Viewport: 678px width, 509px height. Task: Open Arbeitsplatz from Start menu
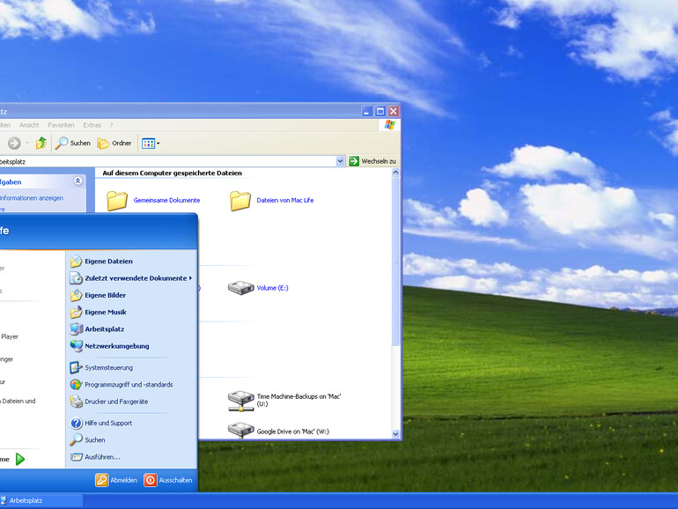pyautogui.click(x=97, y=329)
